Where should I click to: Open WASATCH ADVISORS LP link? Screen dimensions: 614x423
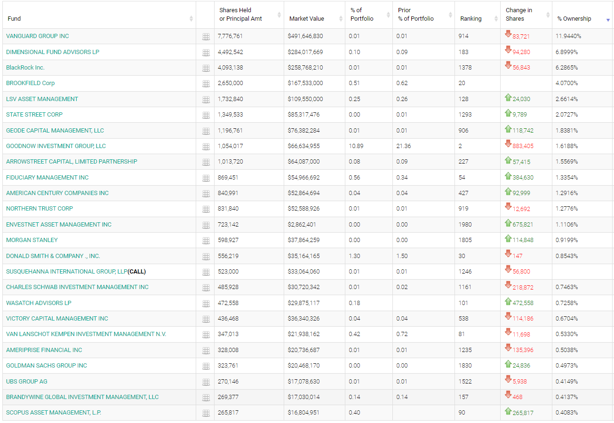39,303
